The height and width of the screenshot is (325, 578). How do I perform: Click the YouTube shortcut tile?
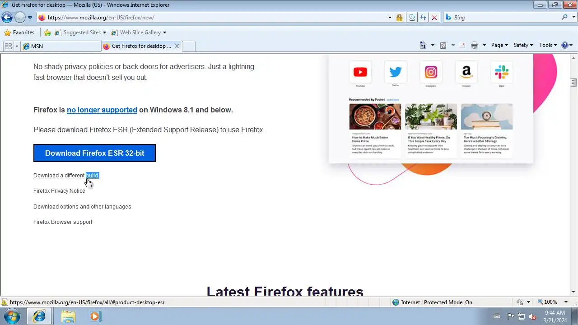[x=360, y=72]
